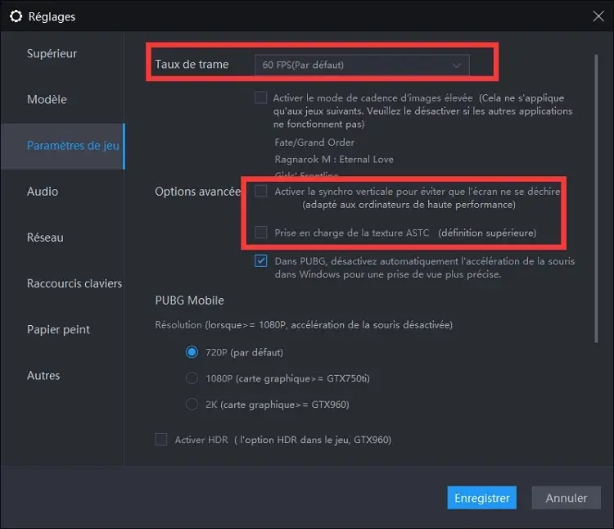Go to the Audio settings tab
Viewport: 614px width, 529px height.
click(43, 191)
